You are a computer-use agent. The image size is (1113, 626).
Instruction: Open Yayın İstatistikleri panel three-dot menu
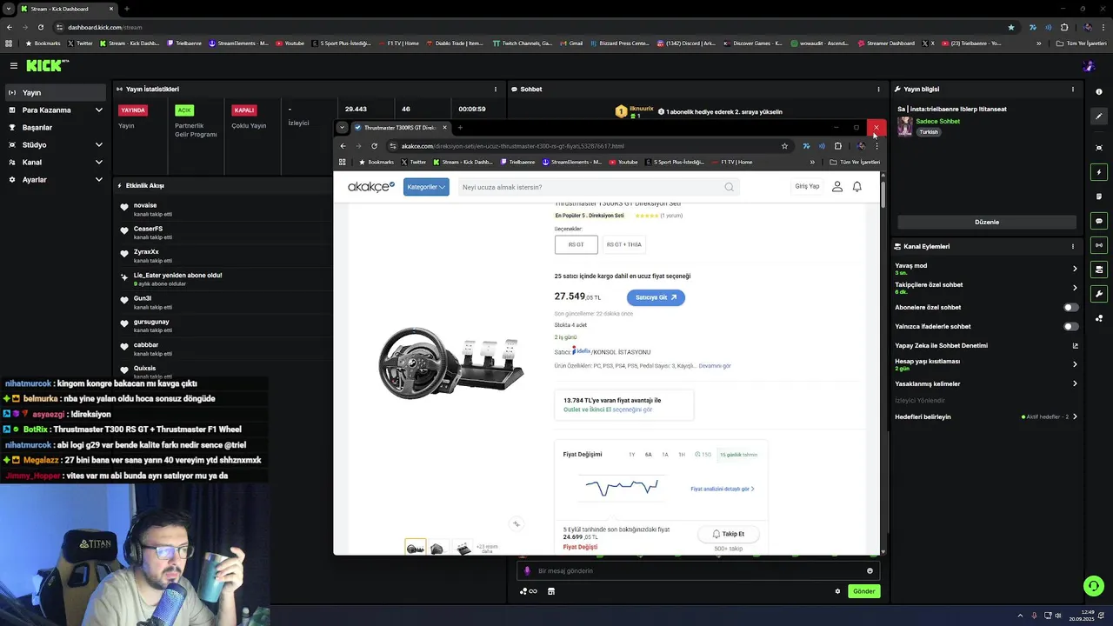496,89
